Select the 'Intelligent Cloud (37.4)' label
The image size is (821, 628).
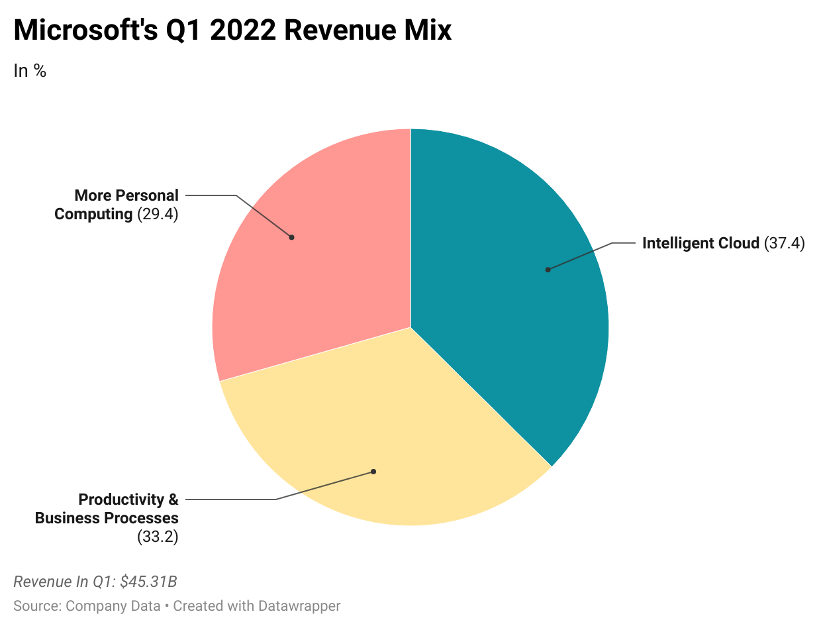[x=724, y=243]
